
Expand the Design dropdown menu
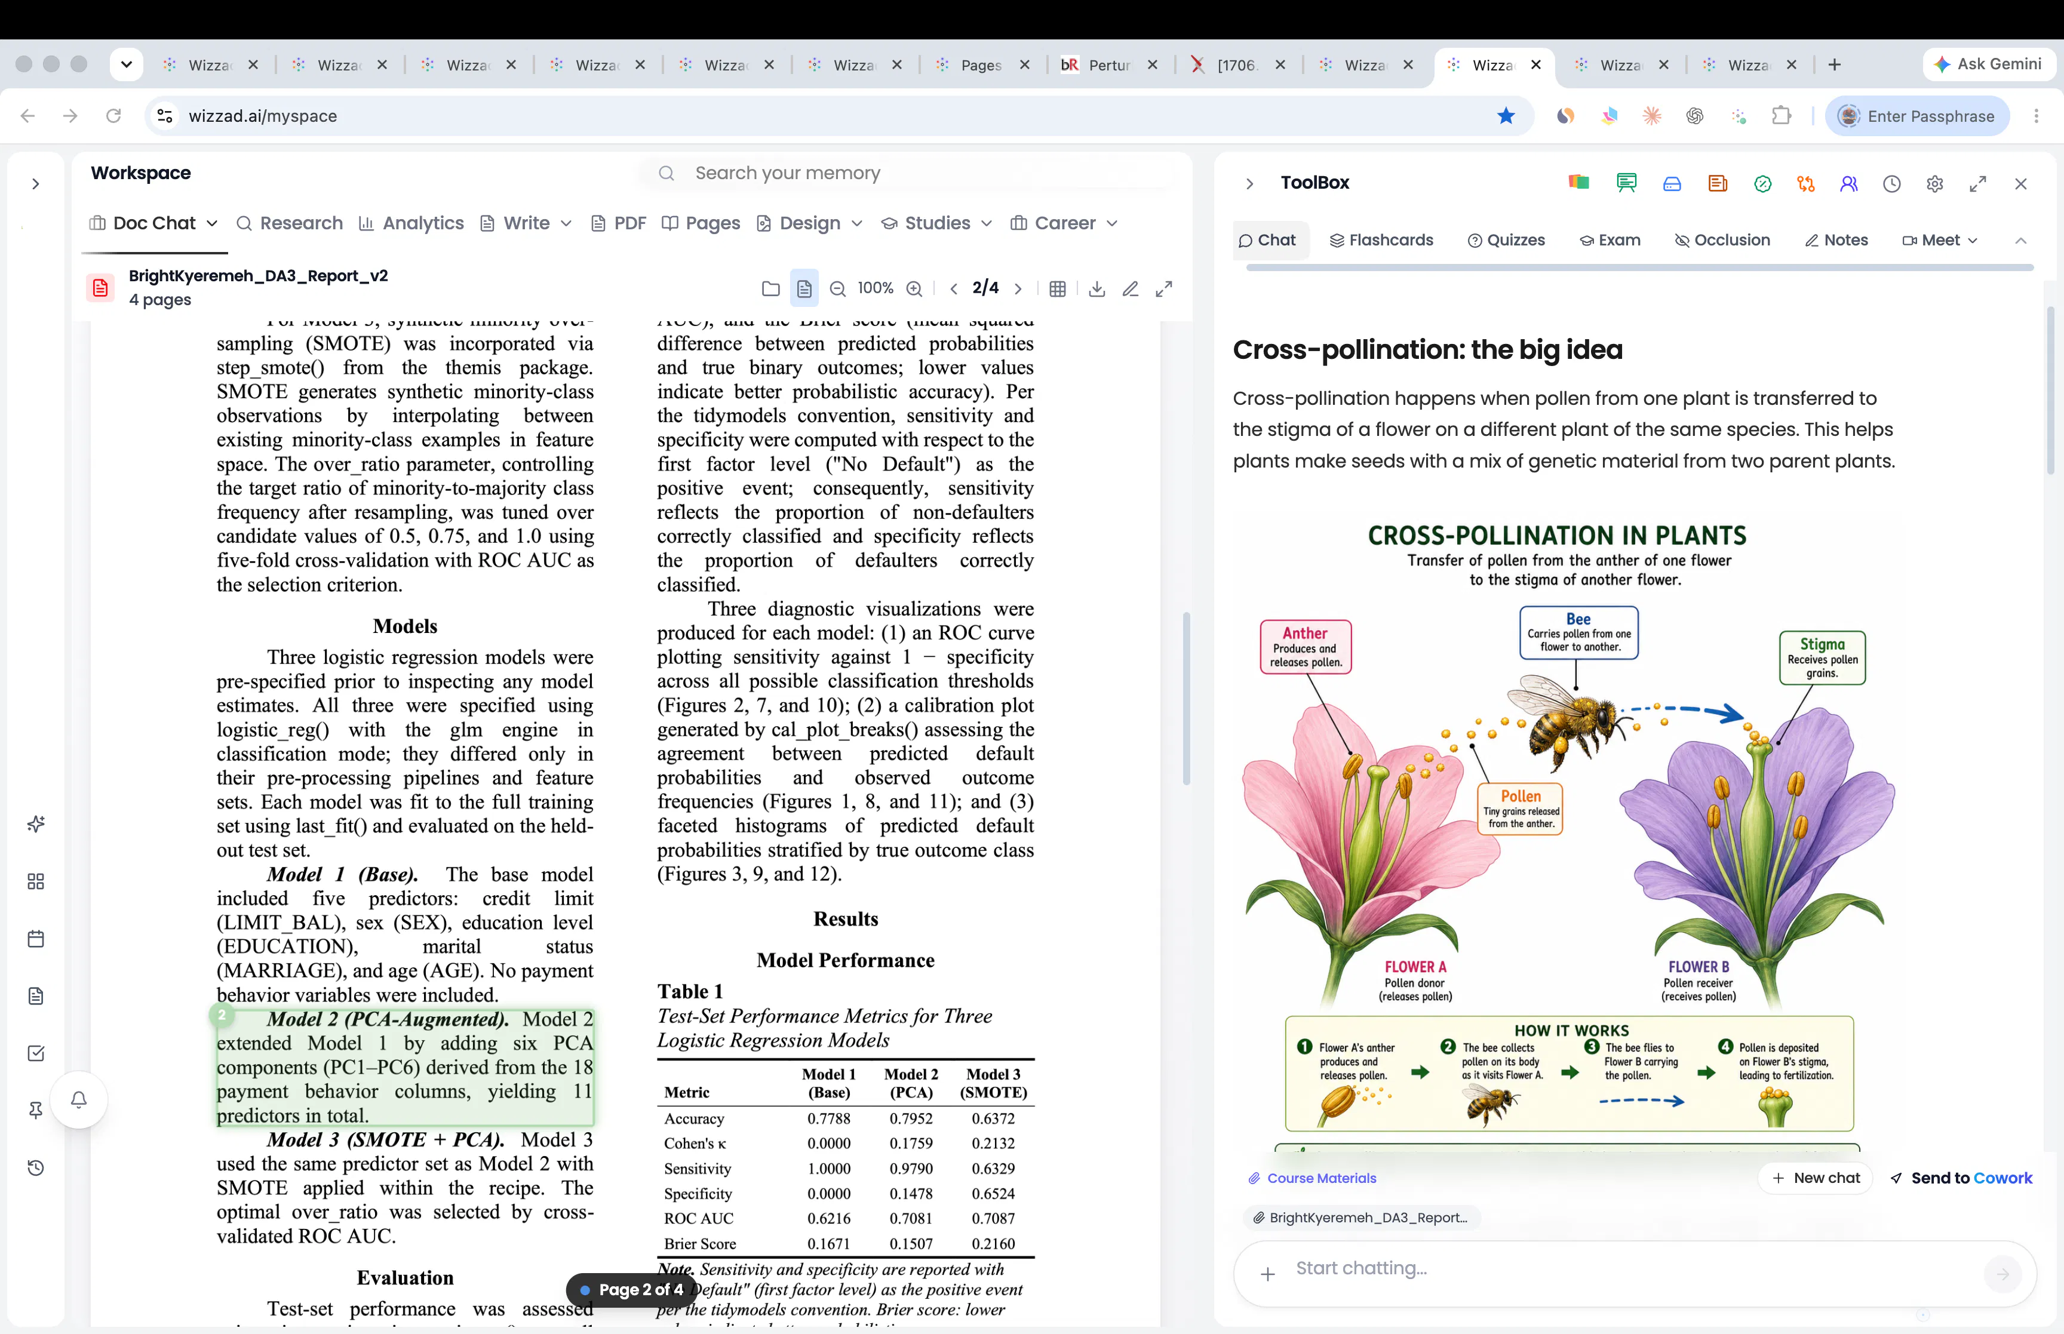(856, 223)
